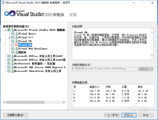
Task: Collapse the Microsoft Visual Studio 2010 旗舰版 tree node
Action: (x=5, y=30)
